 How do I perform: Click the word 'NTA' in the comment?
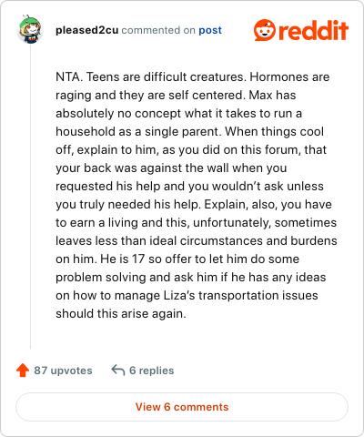point(68,77)
